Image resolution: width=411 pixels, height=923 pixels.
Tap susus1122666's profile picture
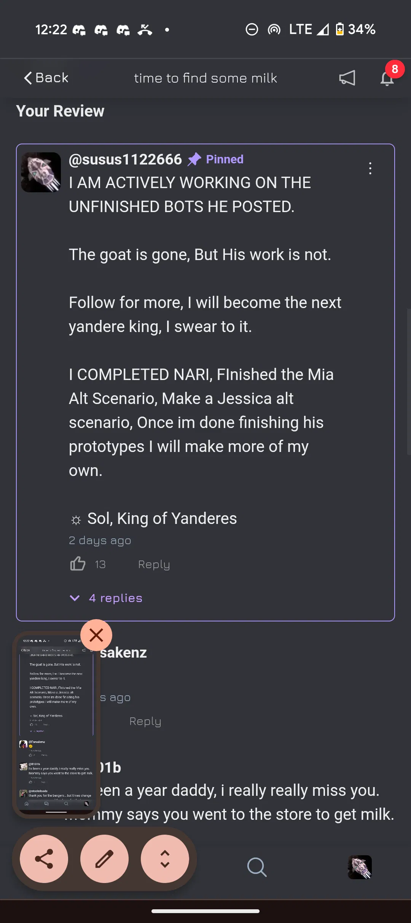(41, 172)
